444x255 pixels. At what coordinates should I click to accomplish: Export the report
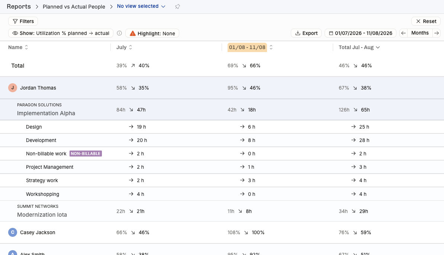tap(306, 33)
